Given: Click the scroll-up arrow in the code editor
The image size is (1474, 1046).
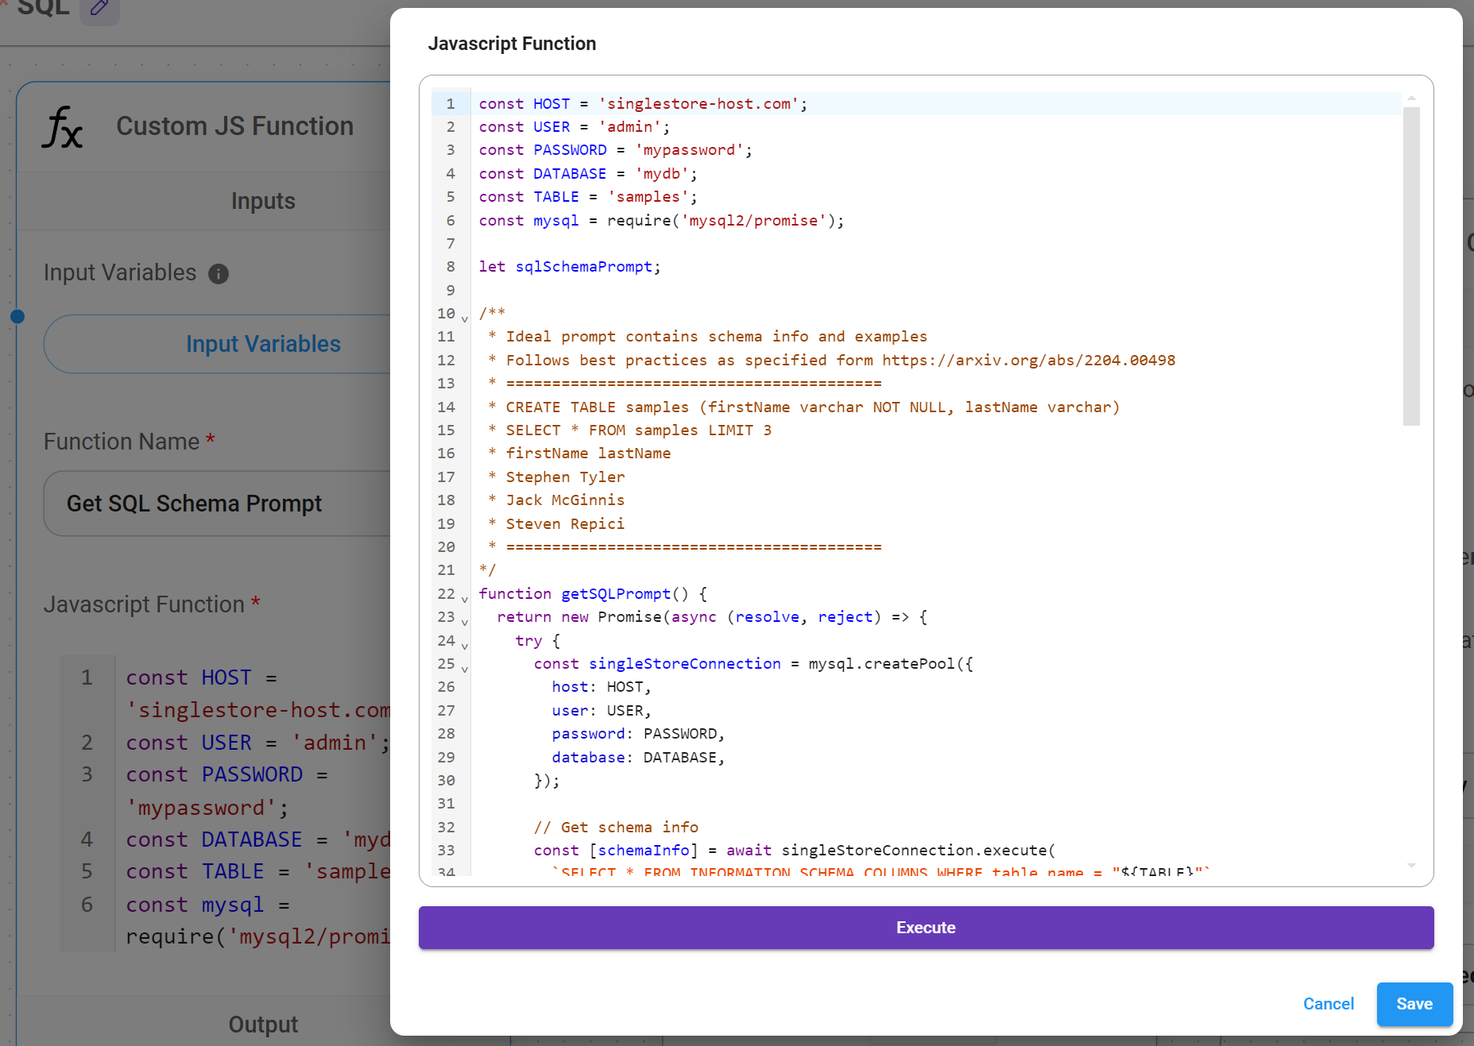Looking at the screenshot, I should (1411, 98).
